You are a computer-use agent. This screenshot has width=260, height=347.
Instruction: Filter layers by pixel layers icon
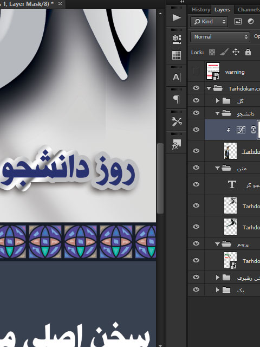tap(238, 21)
